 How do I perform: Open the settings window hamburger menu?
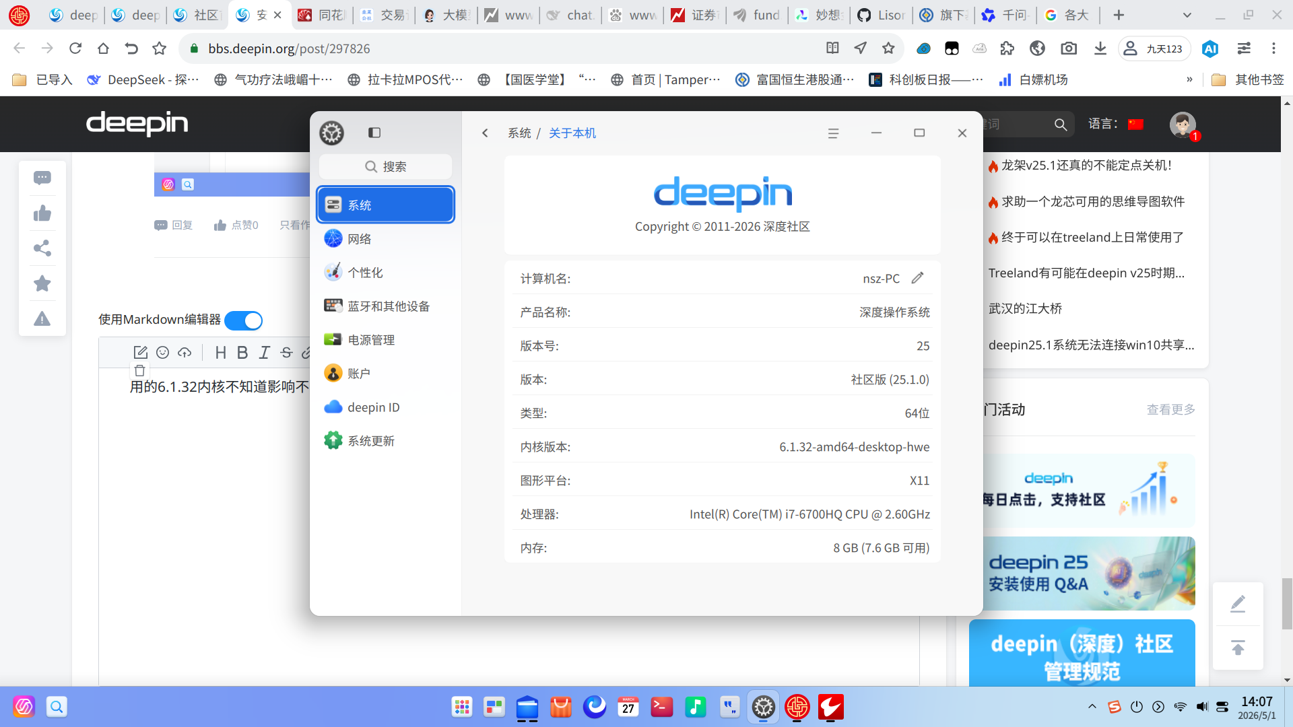(833, 133)
